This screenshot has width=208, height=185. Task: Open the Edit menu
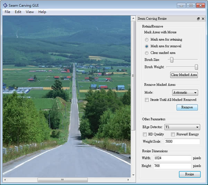[x=18, y=12]
